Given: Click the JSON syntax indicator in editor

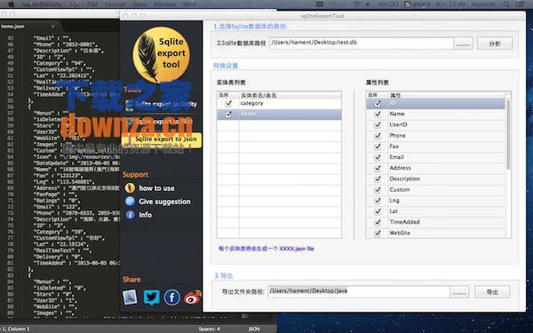Looking at the screenshot, I should click(x=254, y=329).
